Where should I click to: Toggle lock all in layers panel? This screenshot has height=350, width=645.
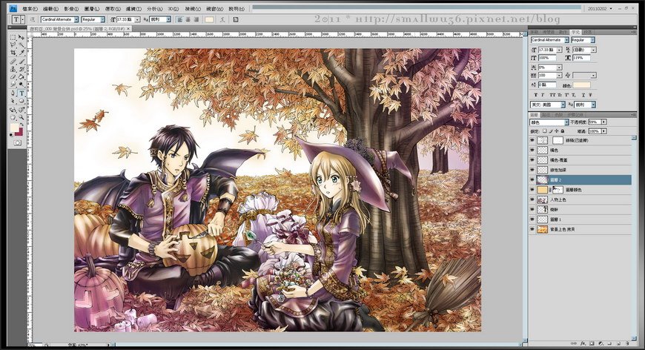(x=563, y=131)
